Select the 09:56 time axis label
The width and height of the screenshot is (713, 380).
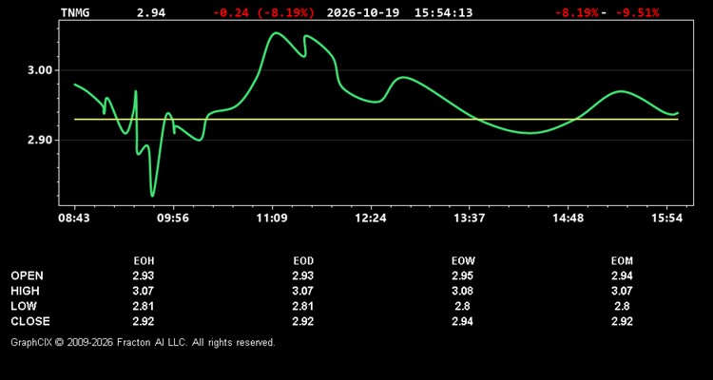click(x=173, y=218)
